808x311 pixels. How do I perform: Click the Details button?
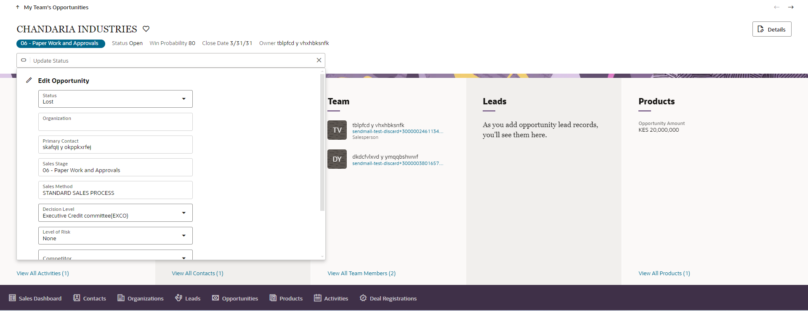tap(772, 29)
